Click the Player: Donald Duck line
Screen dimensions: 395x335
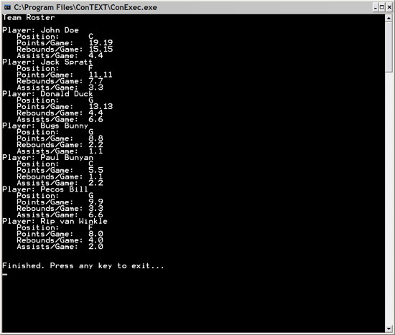(x=47, y=94)
